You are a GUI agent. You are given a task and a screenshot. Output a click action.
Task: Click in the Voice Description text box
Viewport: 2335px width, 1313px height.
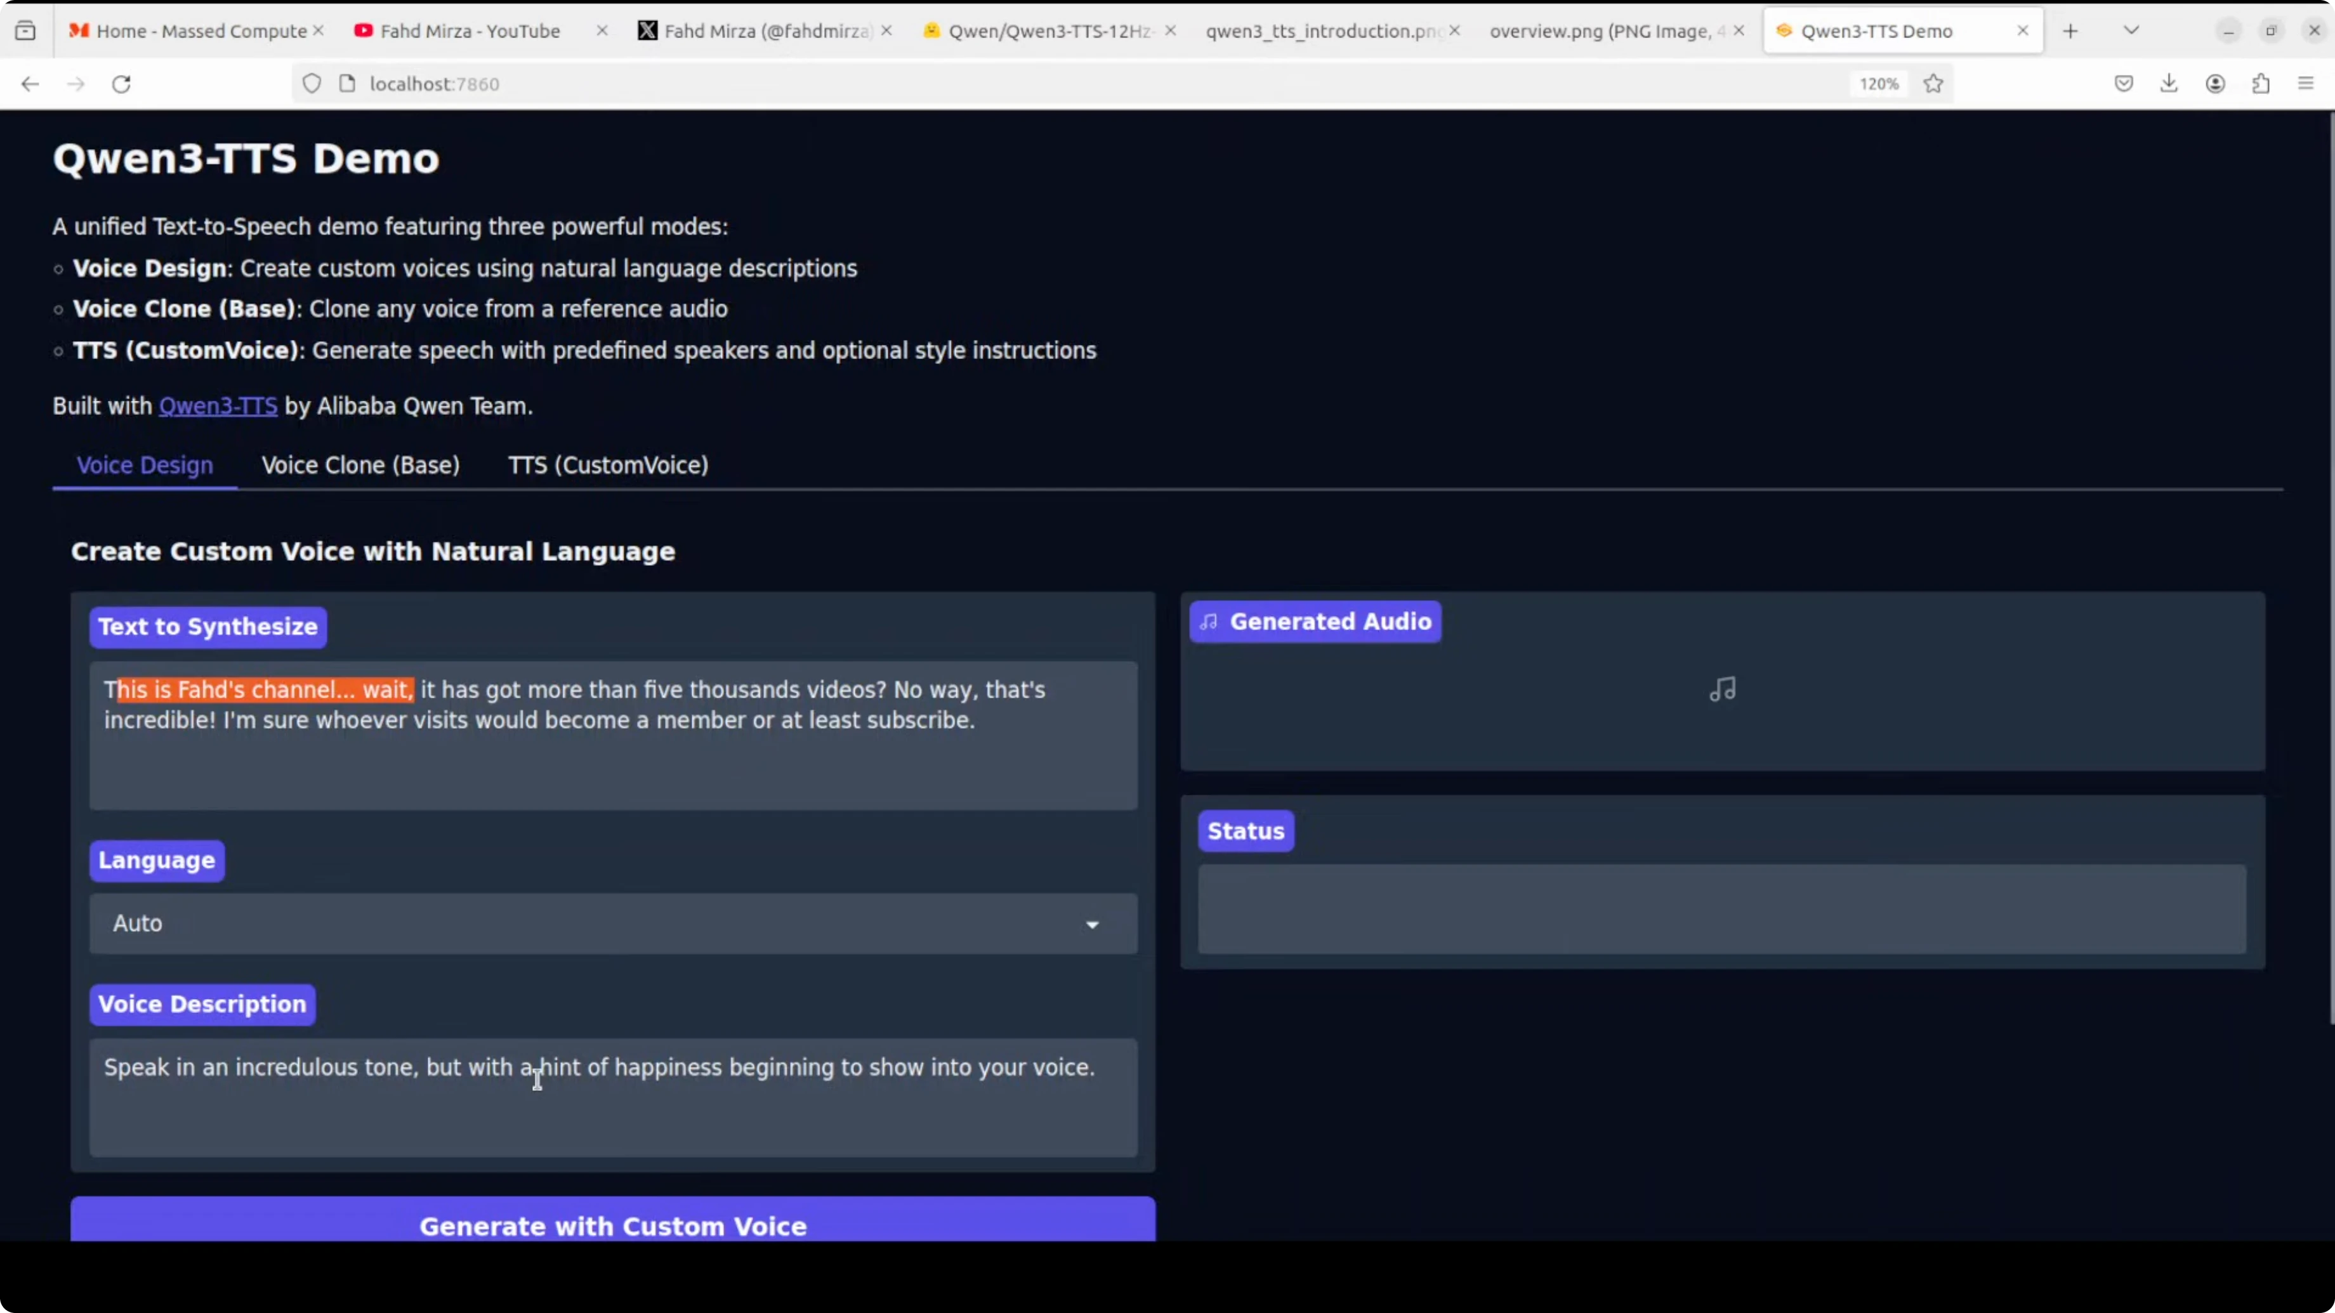[613, 1097]
